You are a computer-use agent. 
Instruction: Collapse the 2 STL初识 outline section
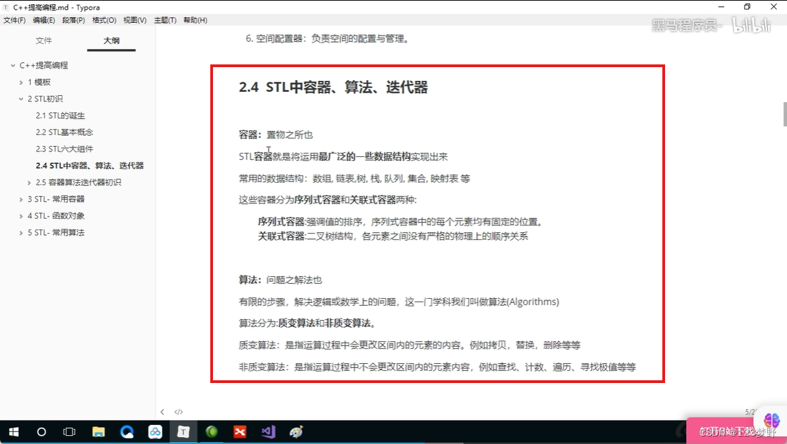coord(21,98)
